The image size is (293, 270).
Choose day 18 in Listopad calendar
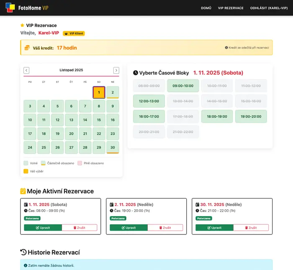(x=44, y=134)
